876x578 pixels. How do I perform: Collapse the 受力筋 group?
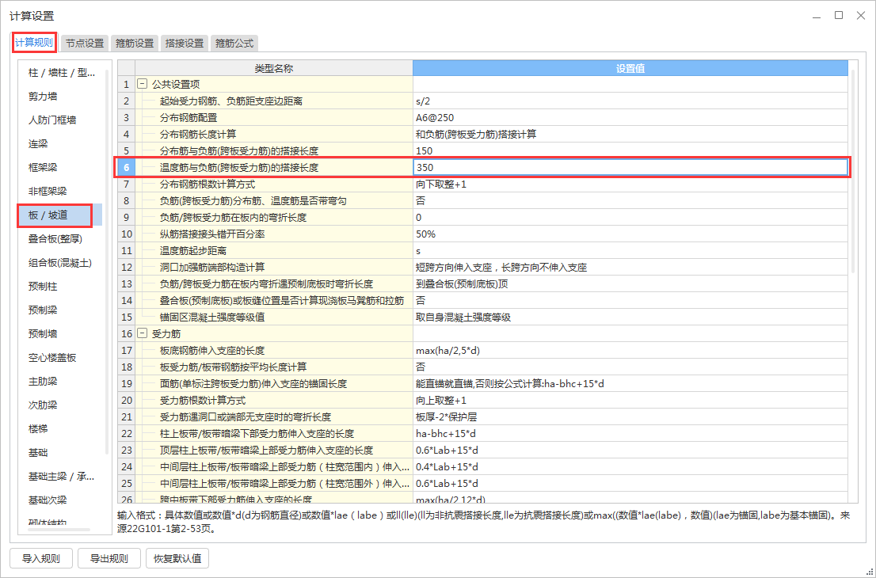point(143,333)
